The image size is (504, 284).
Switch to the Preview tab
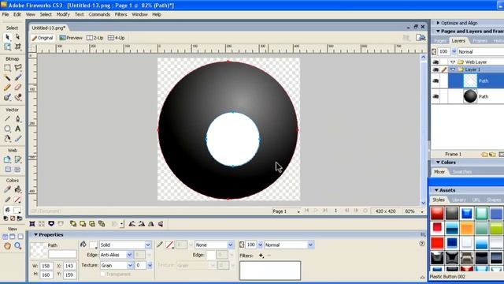click(x=71, y=38)
